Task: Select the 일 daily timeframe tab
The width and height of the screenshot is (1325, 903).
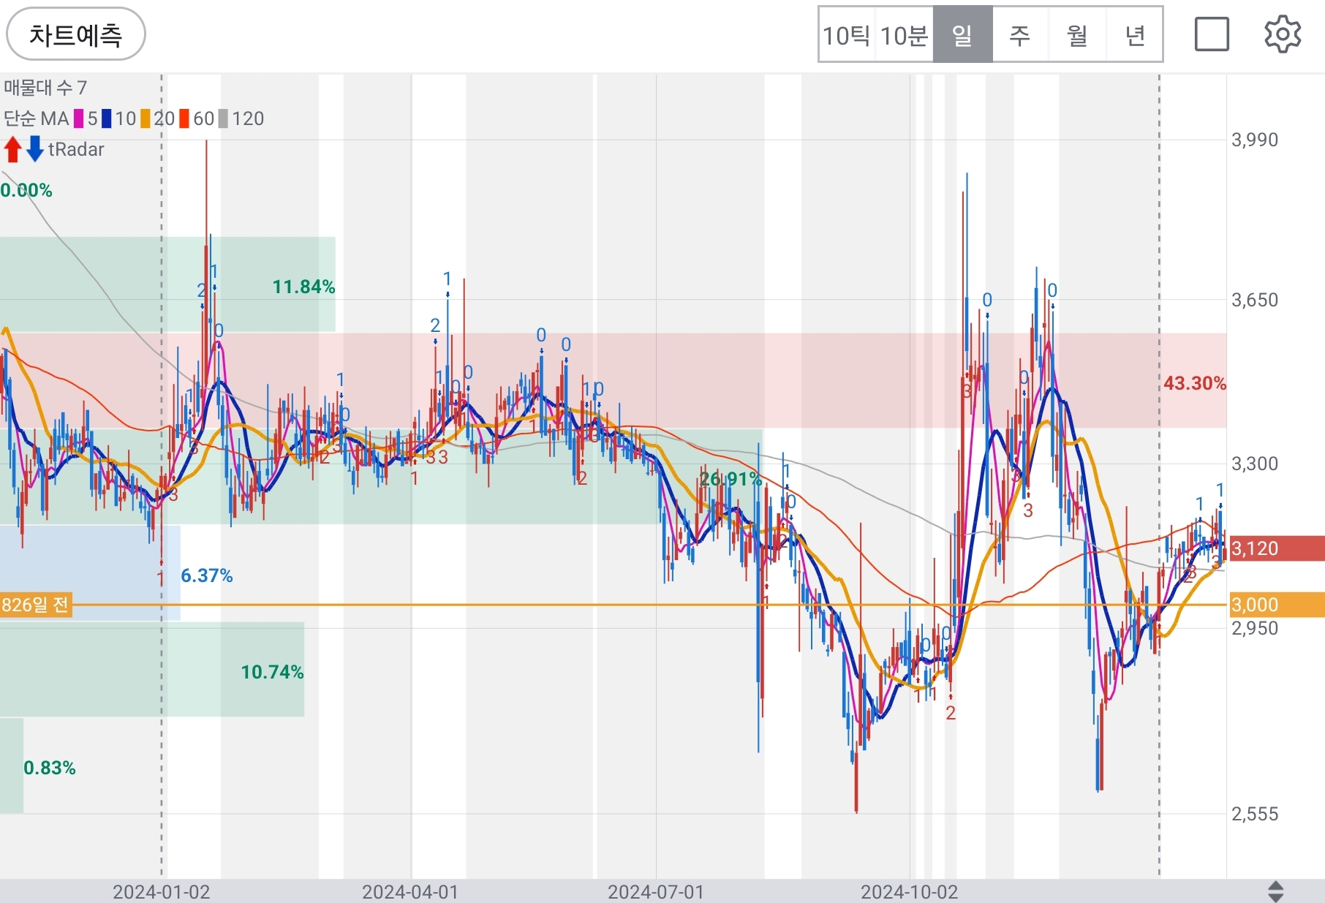Action: click(x=962, y=35)
